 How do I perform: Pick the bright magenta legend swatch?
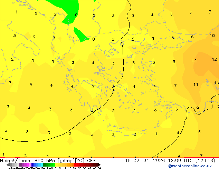pyautogui.click(x=28, y=165)
